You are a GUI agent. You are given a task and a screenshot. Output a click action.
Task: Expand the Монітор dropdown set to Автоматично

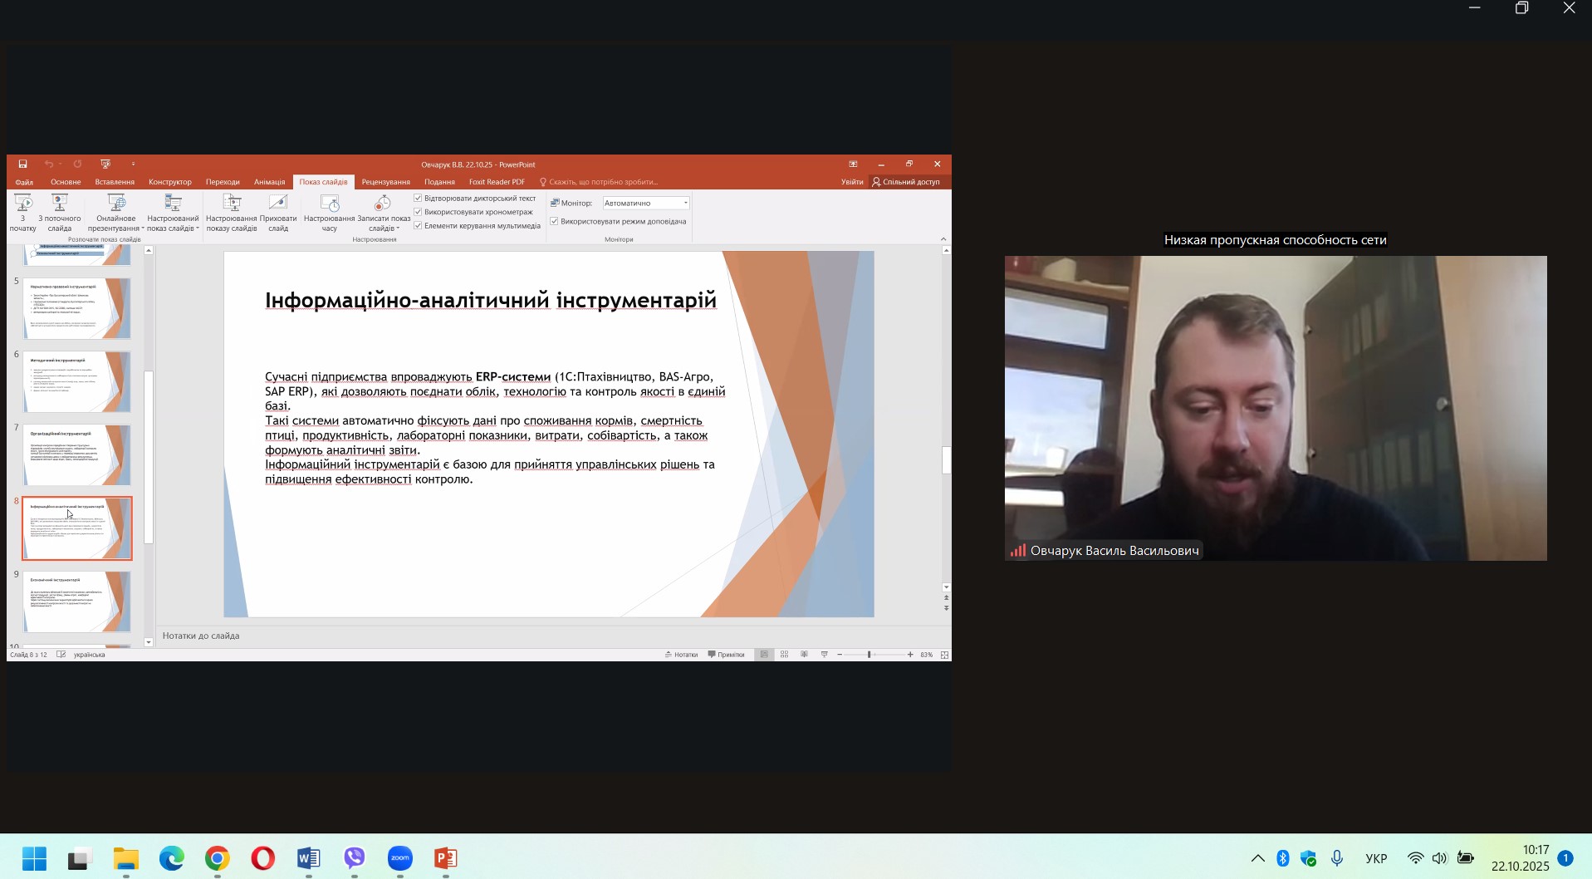point(685,204)
